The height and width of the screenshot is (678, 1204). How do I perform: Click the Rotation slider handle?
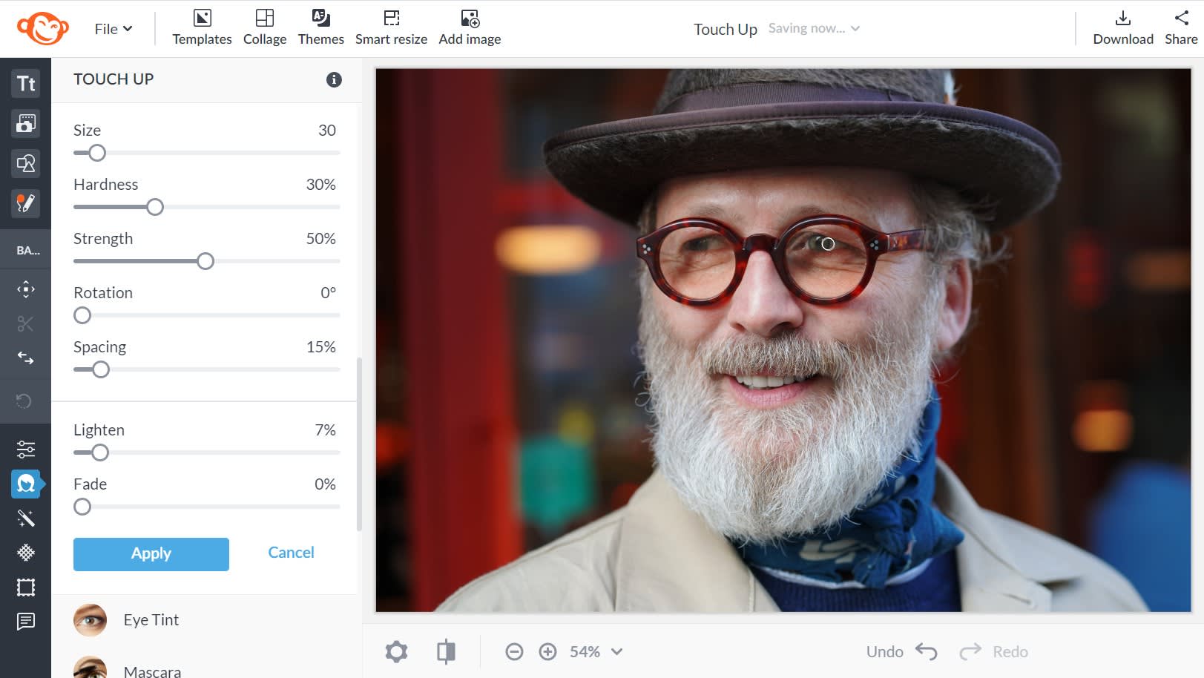[82, 315]
